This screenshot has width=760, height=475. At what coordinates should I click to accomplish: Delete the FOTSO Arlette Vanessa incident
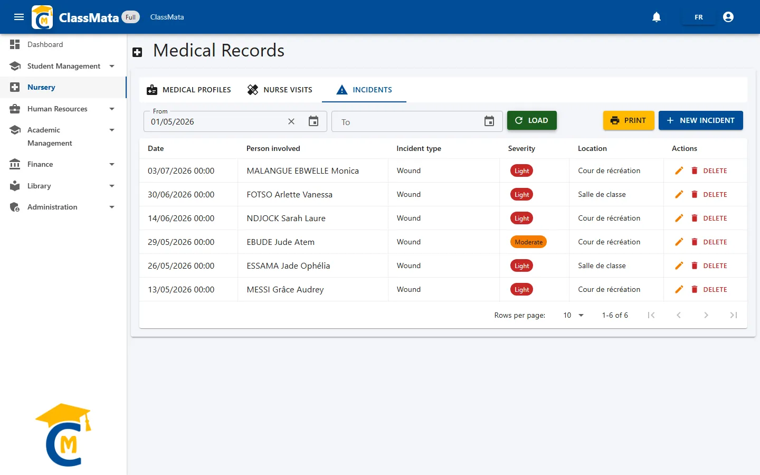709,194
